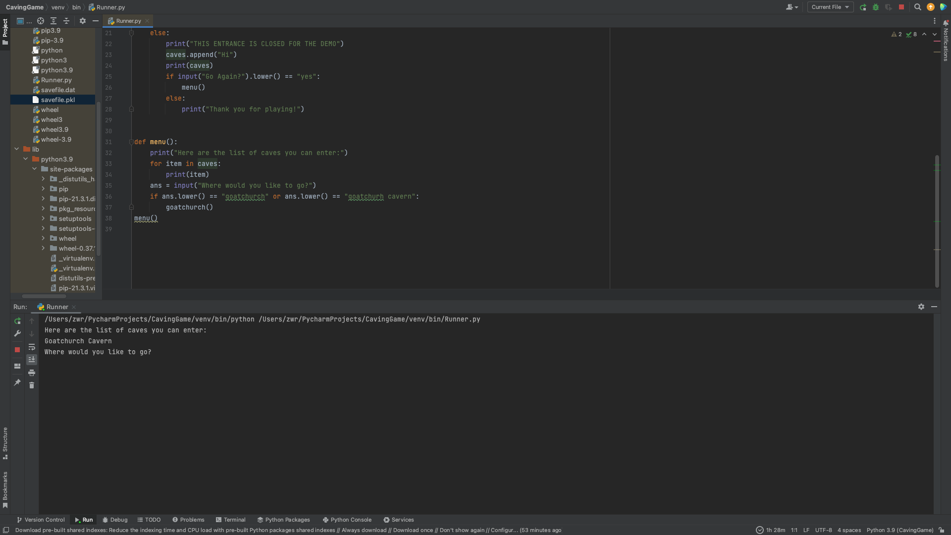Toggle read-only lock icon in status bar
Image resolution: width=951 pixels, height=535 pixels.
click(942, 530)
